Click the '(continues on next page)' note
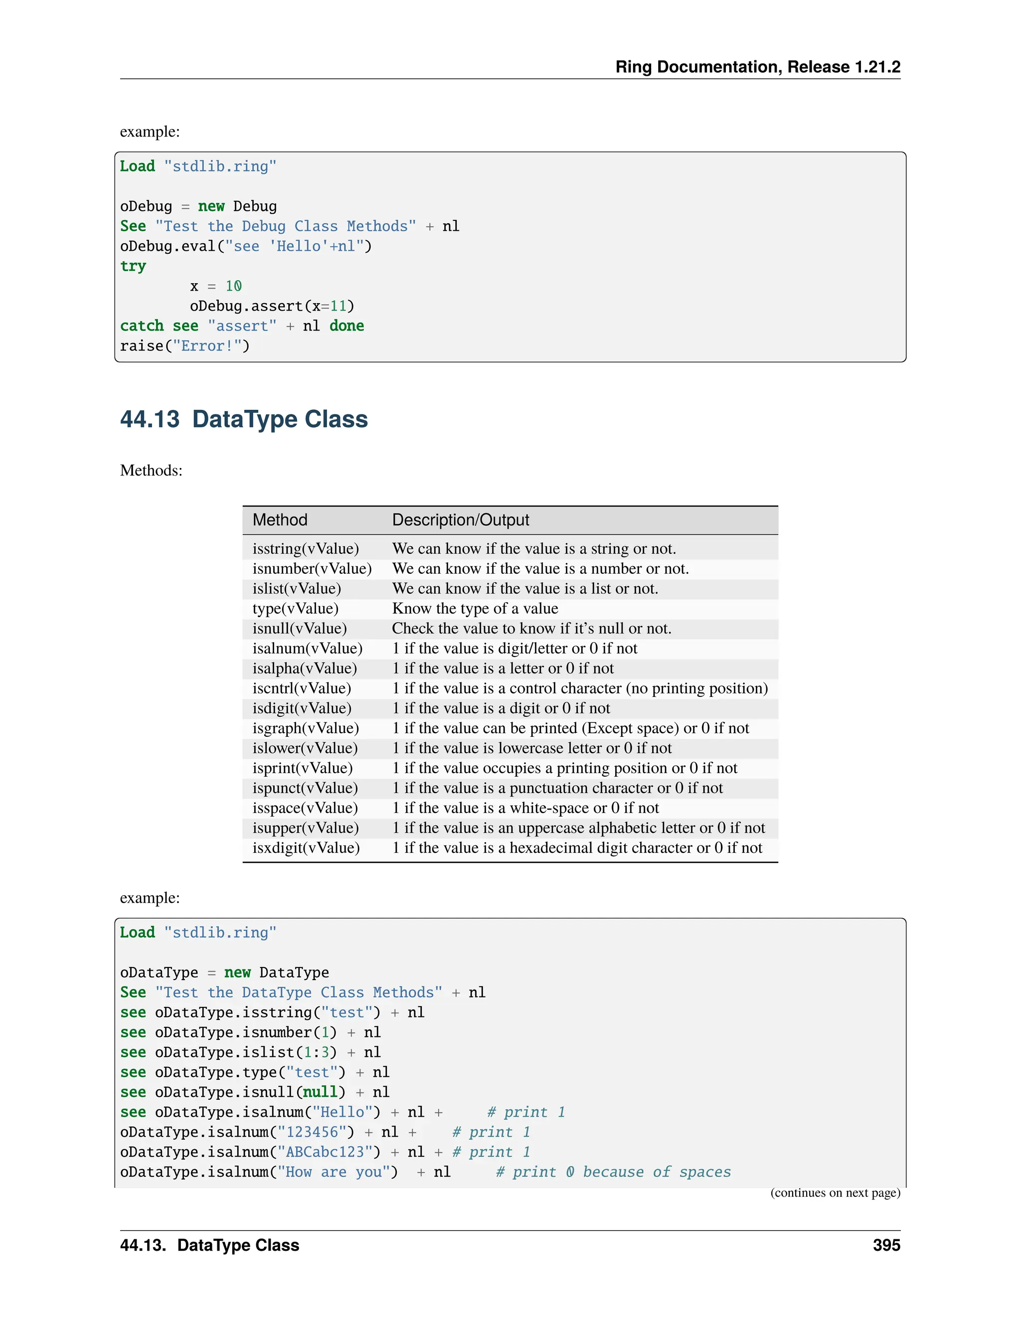Screen dimensions: 1021x1321 (835, 1193)
